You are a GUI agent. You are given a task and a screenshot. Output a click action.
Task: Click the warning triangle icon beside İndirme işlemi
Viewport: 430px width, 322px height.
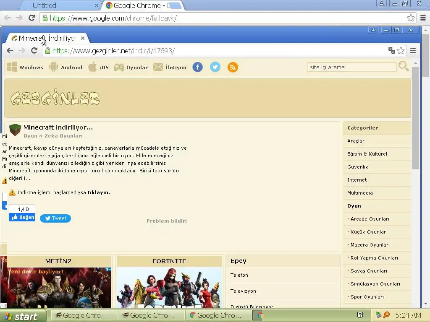(x=12, y=192)
